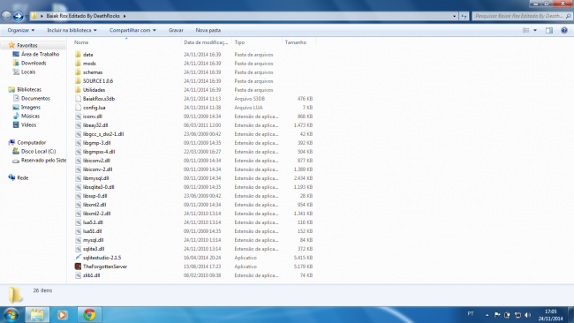Select Vídeos under Bibliotecas
The image size is (574, 323).
[28, 124]
